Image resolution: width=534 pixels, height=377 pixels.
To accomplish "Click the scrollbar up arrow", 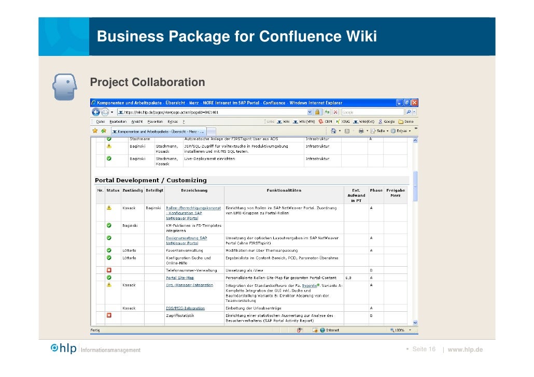I will tap(415, 140).
